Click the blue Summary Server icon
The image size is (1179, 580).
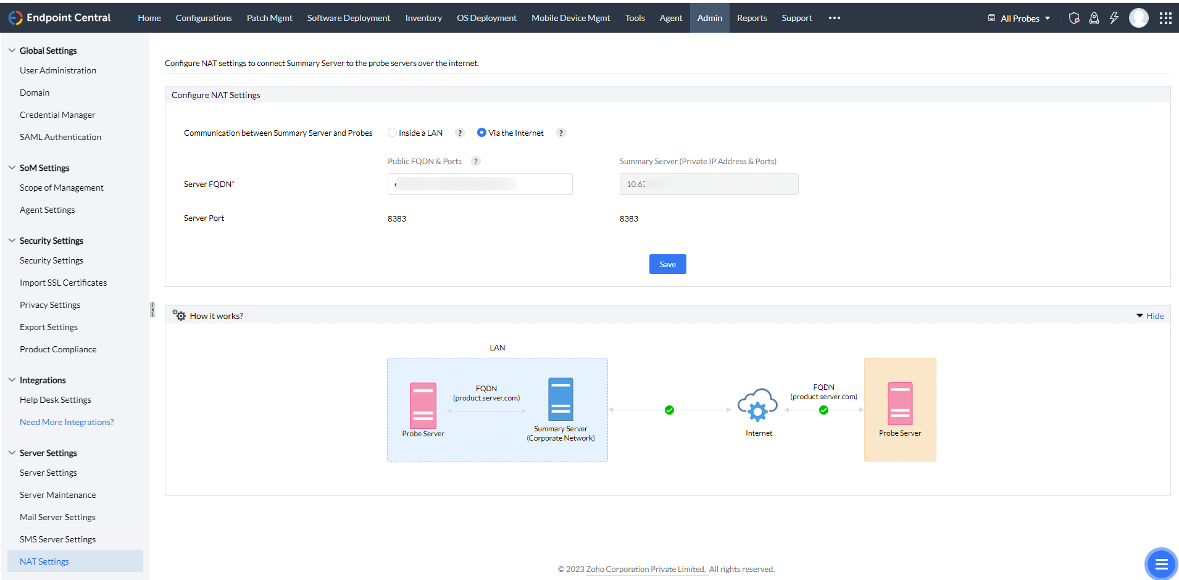point(560,399)
